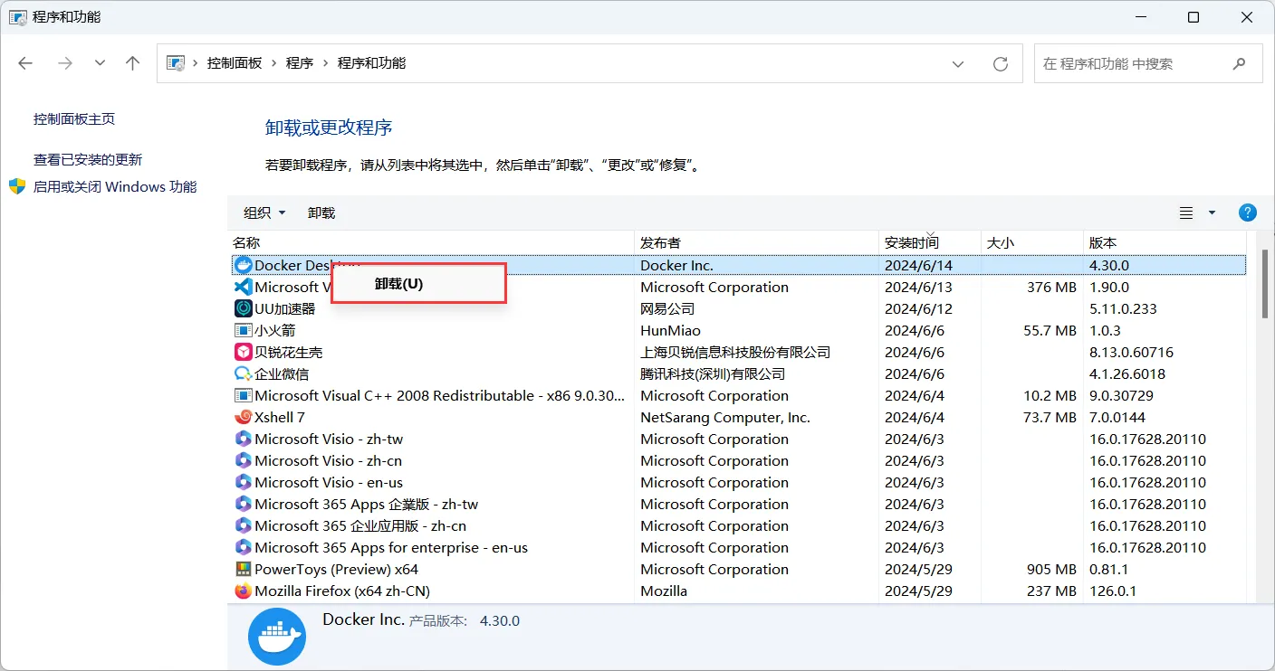The height and width of the screenshot is (671, 1275).
Task: Expand the address bar history dropdown
Action: click(x=958, y=63)
